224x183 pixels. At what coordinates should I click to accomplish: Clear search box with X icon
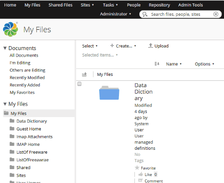pos(216,14)
